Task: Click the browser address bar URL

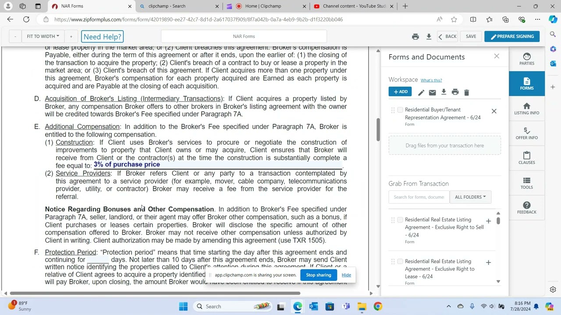Action: pyautogui.click(x=199, y=19)
